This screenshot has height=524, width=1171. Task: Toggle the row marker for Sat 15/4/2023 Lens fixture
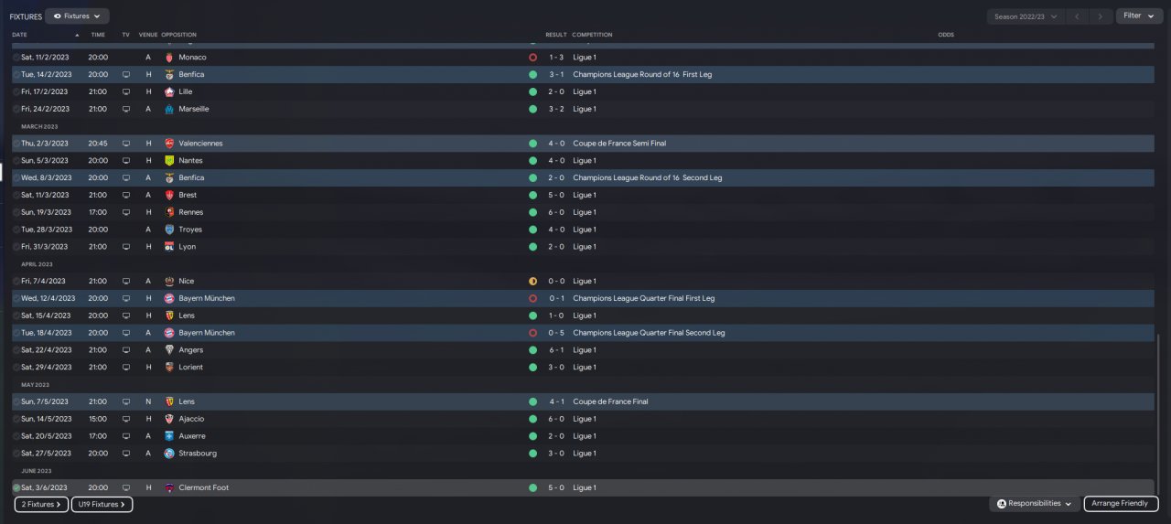pyautogui.click(x=16, y=315)
